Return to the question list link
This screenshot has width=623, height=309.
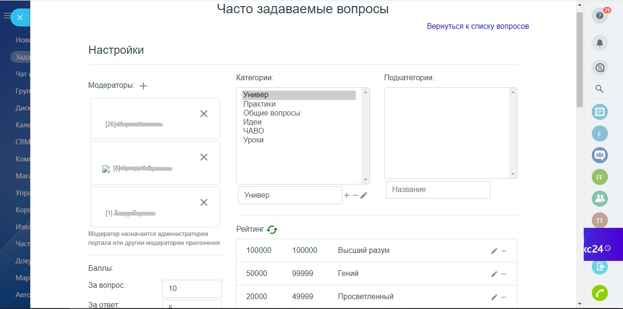tap(478, 26)
